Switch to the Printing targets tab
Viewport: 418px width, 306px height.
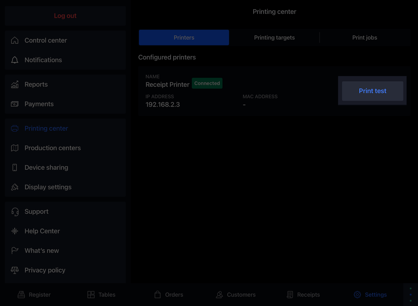tap(274, 38)
